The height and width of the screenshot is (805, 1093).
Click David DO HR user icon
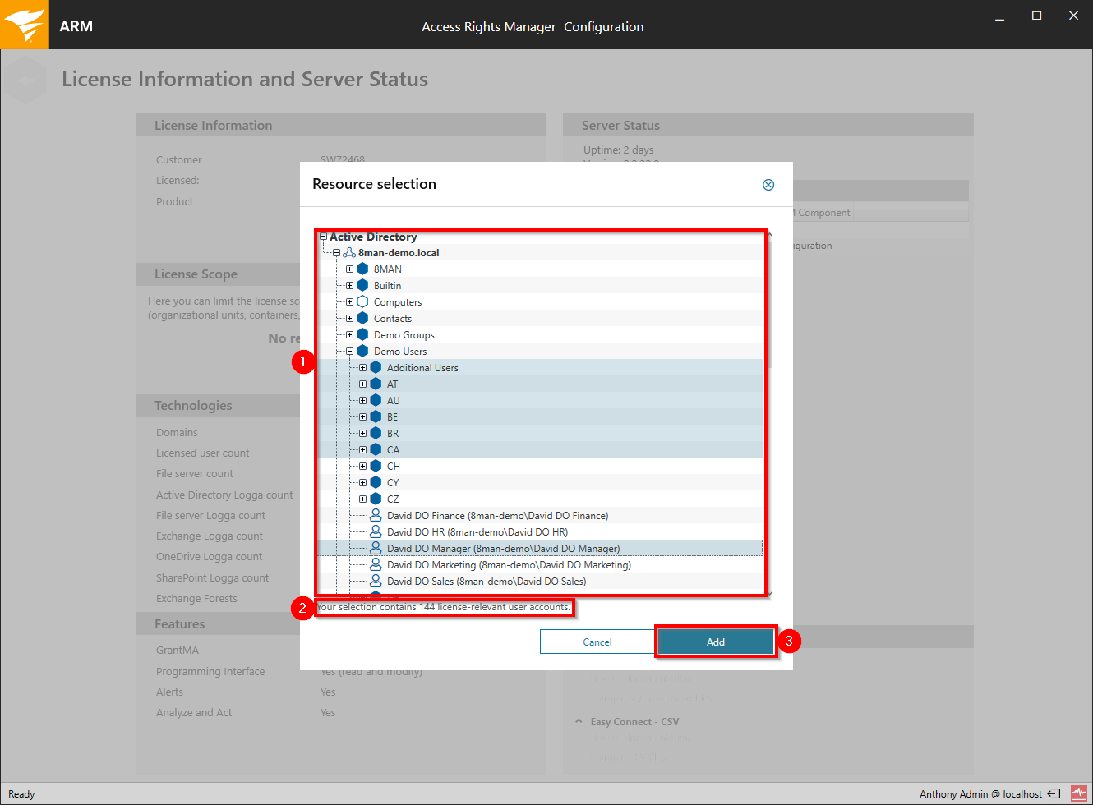point(376,531)
